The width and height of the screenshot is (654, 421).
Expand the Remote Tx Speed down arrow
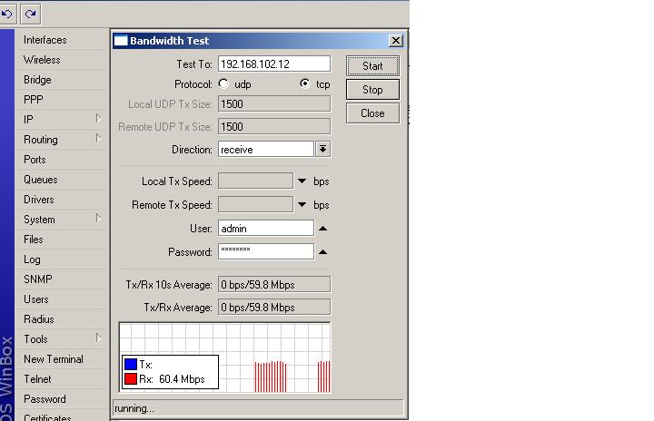coord(302,205)
